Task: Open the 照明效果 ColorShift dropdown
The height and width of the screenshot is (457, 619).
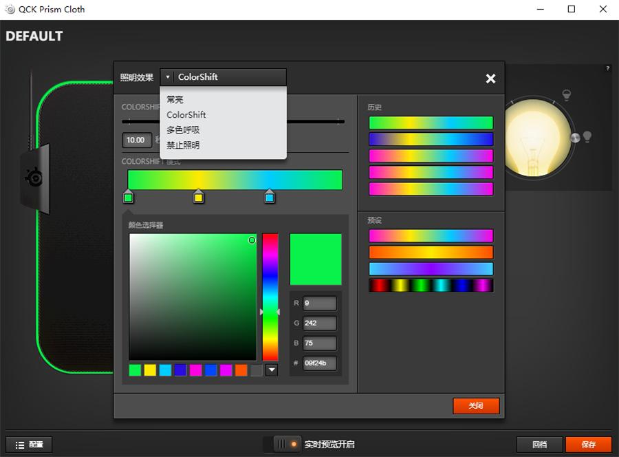Action: [224, 77]
